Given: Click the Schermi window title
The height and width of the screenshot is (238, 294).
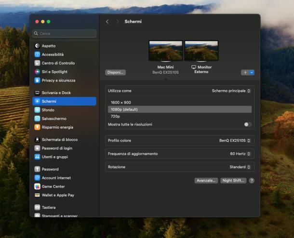Looking at the screenshot, I should pyautogui.click(x=133, y=22).
